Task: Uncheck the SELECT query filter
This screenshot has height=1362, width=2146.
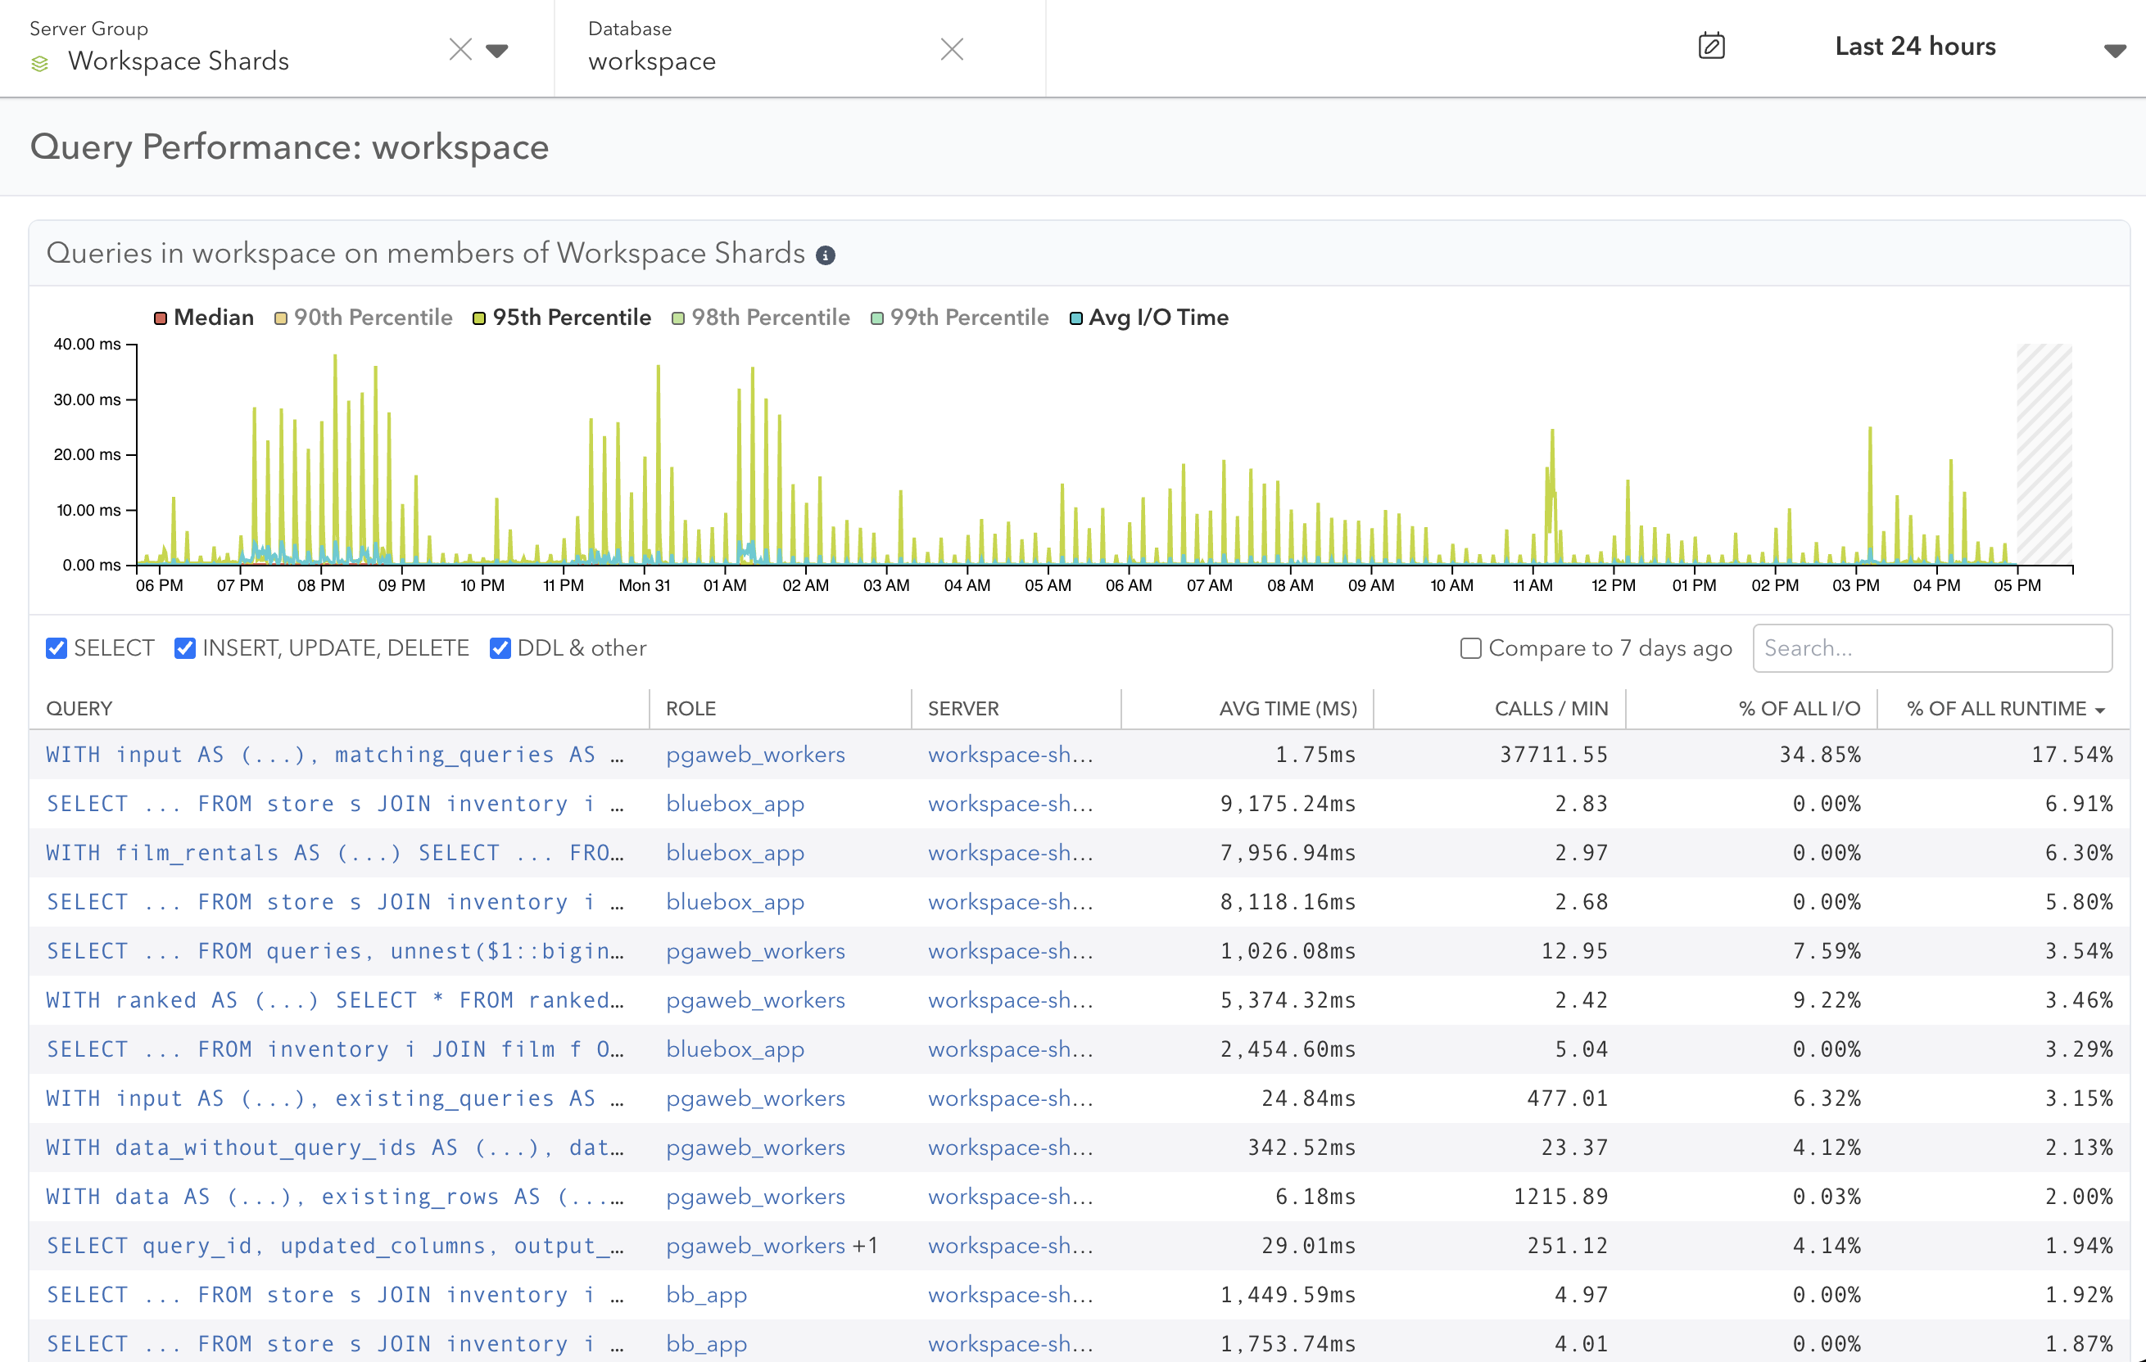Action: [57, 648]
